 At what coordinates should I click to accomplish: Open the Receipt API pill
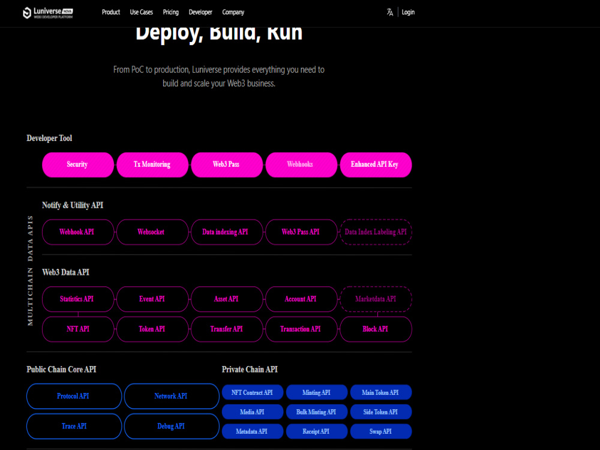pos(317,431)
